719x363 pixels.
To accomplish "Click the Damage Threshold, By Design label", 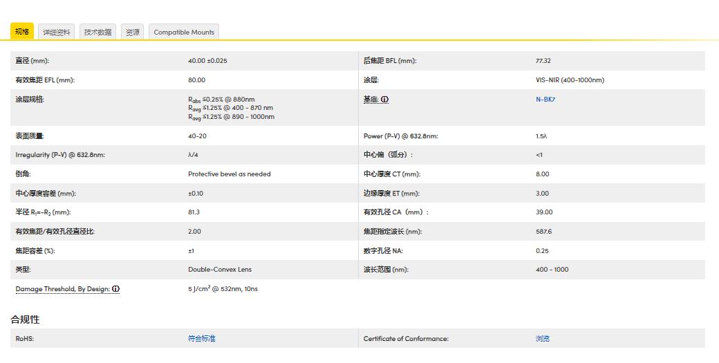I will point(62,289).
